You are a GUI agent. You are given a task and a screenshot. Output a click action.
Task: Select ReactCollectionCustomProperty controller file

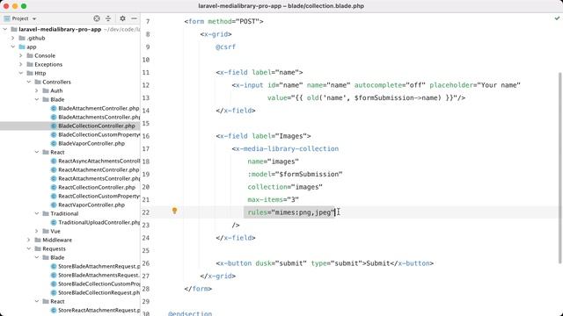point(99,196)
